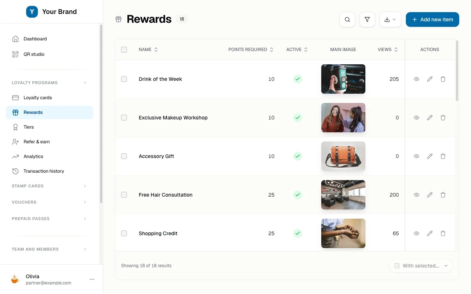Delete the Exclusive Makeup Workshop reward
471x294 pixels.
(x=443, y=118)
